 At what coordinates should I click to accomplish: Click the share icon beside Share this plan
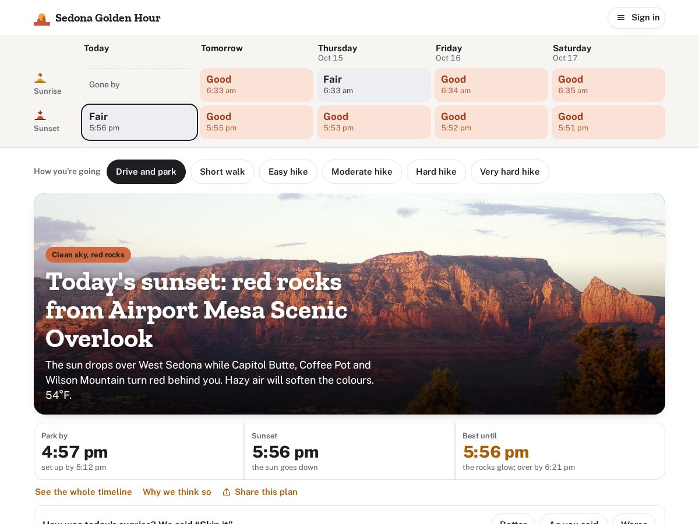tap(227, 492)
